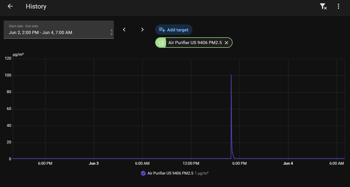Image resolution: width=350 pixels, height=187 pixels.
Task: Clear filters with the filter-remove icon
Action: 323,6
